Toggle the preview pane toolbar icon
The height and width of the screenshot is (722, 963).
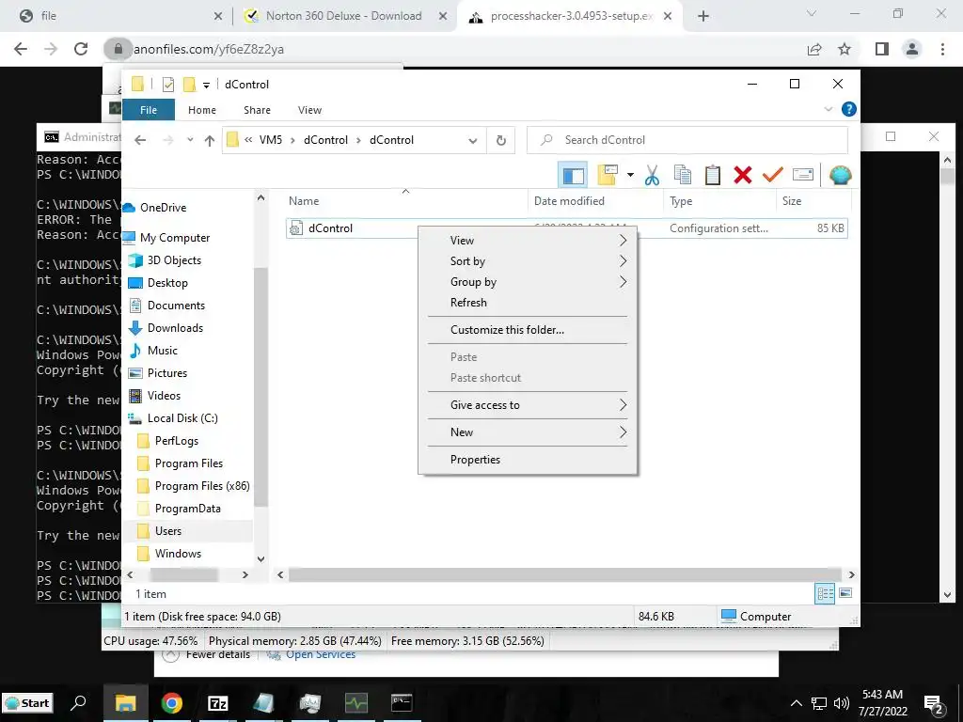pos(573,176)
